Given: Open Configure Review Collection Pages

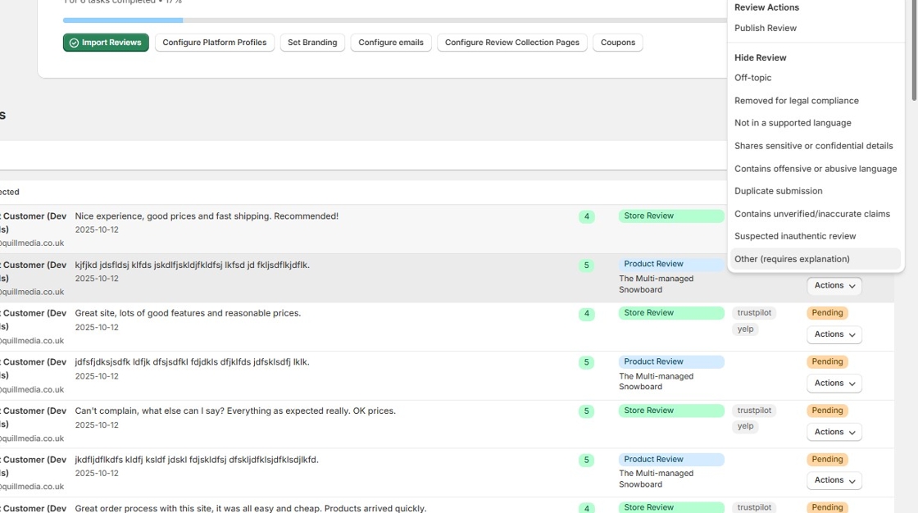Looking at the screenshot, I should (511, 43).
